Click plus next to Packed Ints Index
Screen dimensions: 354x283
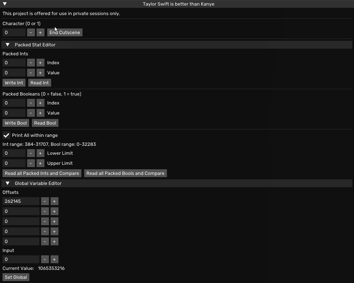click(x=40, y=63)
